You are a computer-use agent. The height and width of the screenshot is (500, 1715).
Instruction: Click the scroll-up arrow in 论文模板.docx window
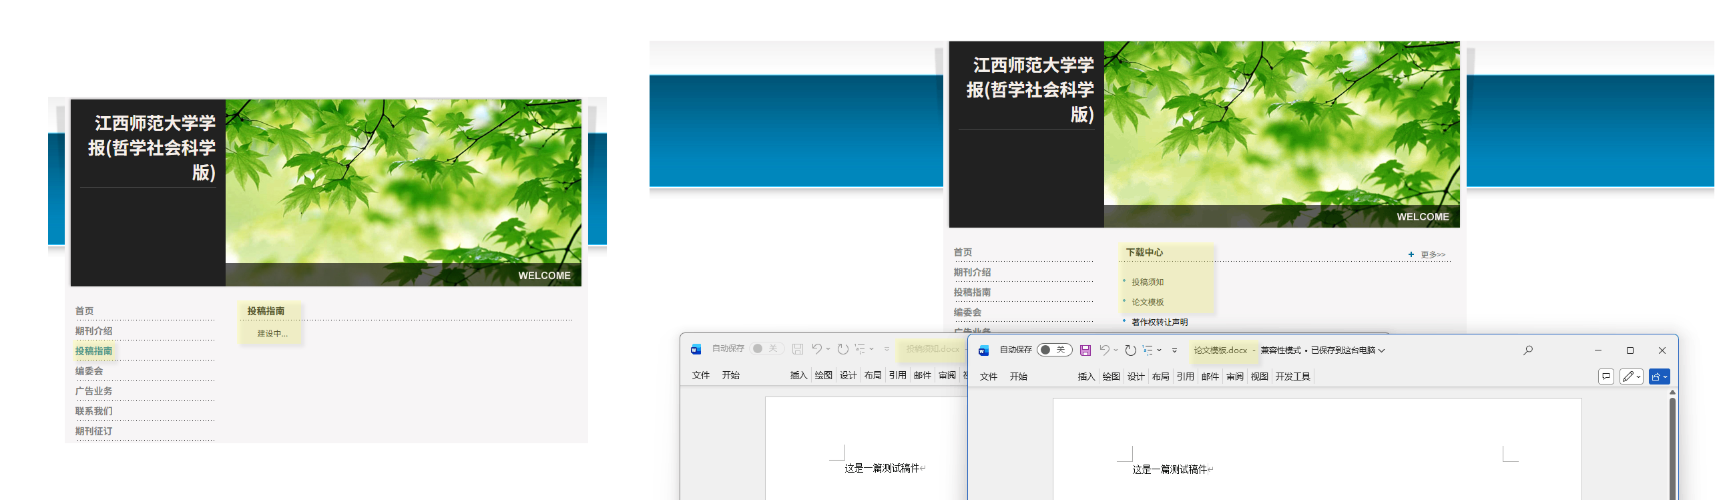(x=1672, y=393)
